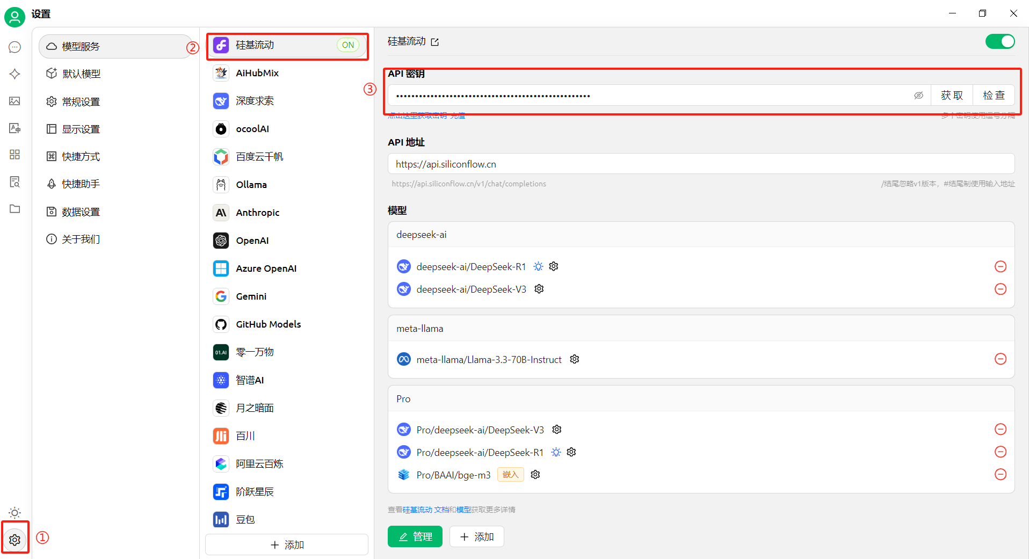Select the 百度云千帆 provider

point(287,157)
